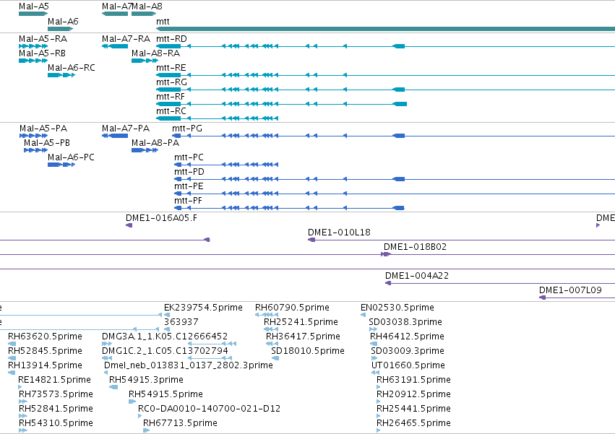Select transcript Mal-A5-RA
Viewport: 615px width, 434px height.
pos(33,46)
